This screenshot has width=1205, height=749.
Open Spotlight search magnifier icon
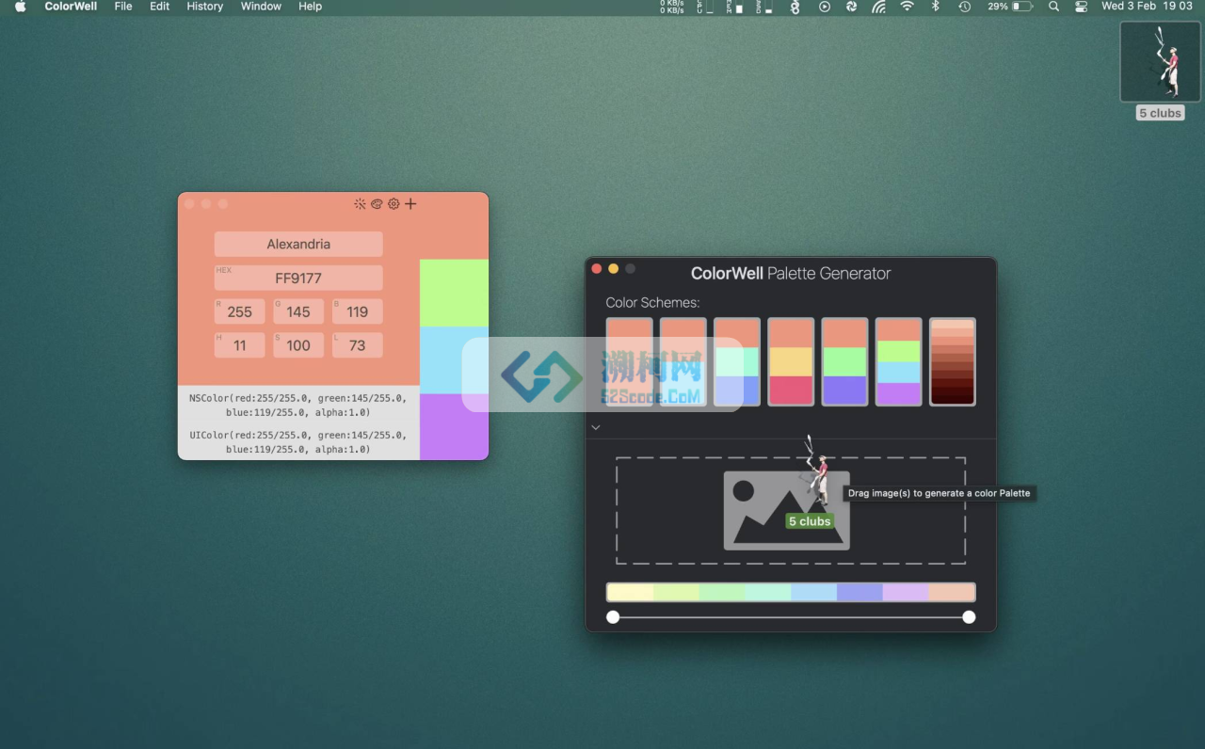click(1053, 7)
